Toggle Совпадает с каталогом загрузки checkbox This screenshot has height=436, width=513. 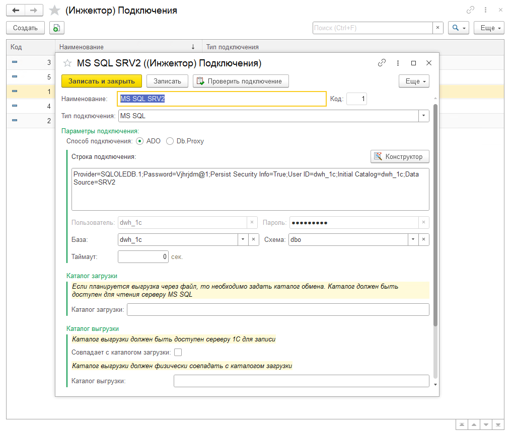click(x=178, y=353)
